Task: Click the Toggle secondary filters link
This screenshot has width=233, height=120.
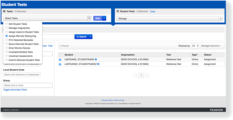Action: [15, 90]
